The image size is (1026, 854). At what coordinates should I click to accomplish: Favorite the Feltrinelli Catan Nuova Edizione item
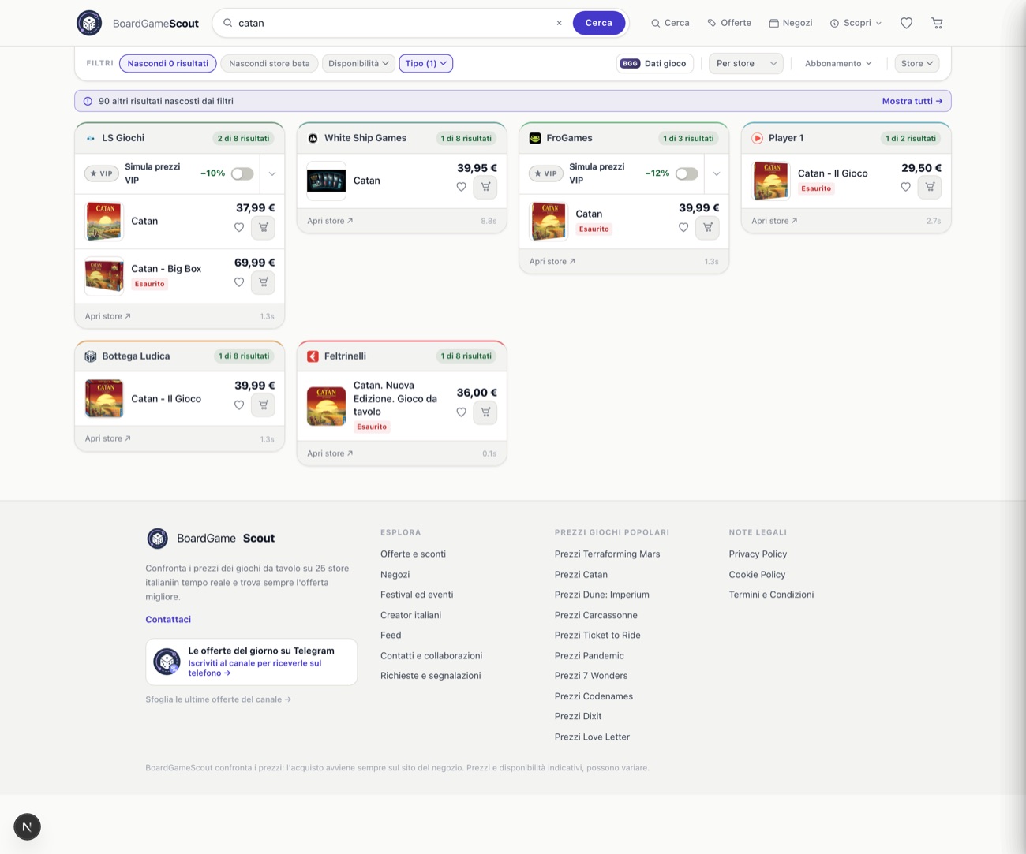462,412
